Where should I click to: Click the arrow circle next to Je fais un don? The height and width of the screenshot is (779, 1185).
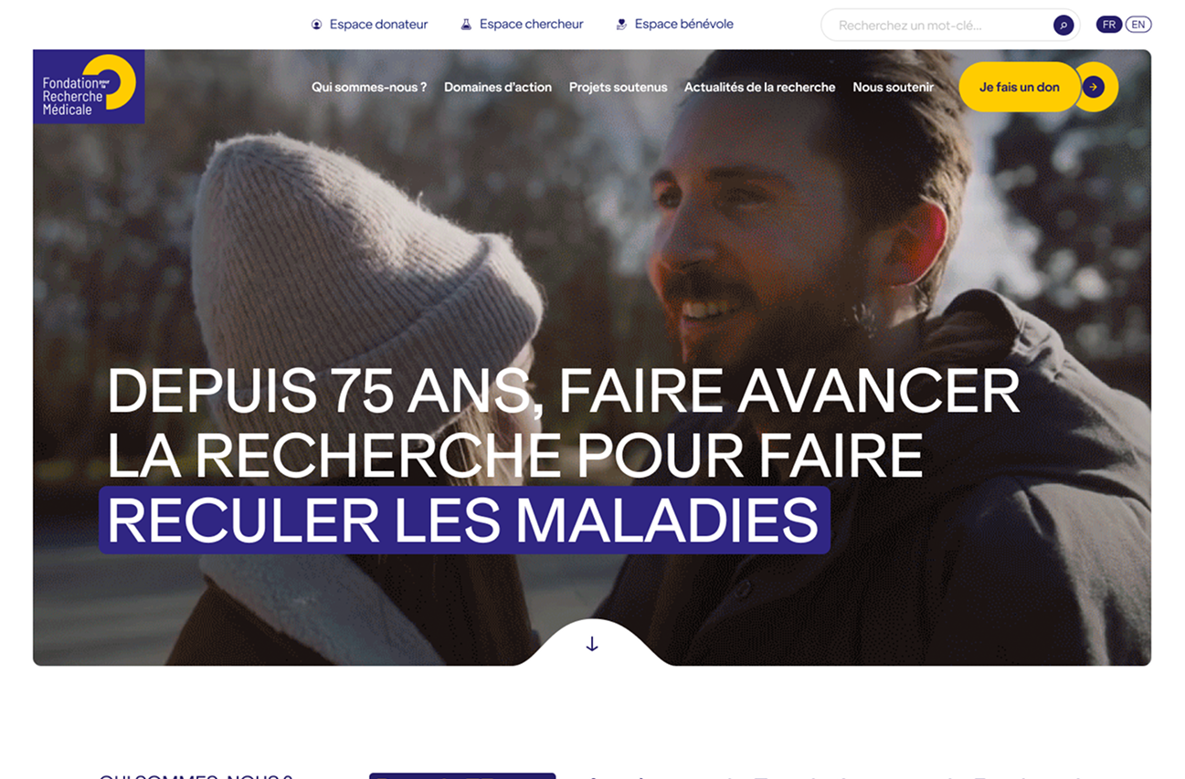coord(1094,87)
